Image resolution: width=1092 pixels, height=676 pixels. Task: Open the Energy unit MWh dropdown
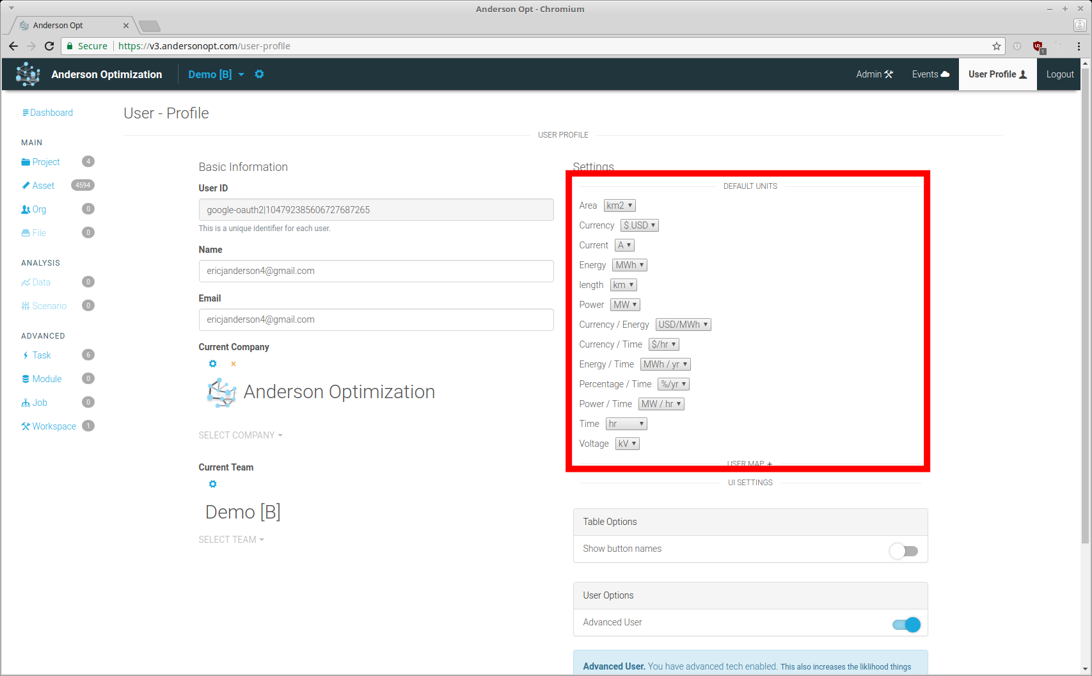pos(629,265)
